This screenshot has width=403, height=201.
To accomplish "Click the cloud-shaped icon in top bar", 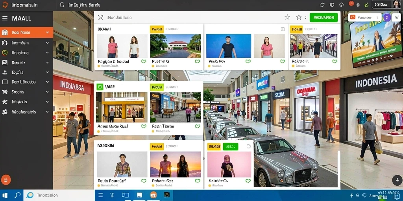I will coord(341,5).
